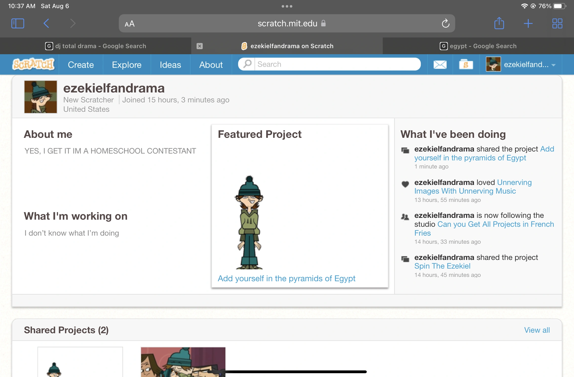Click the search magnifying glass icon

tap(246, 64)
